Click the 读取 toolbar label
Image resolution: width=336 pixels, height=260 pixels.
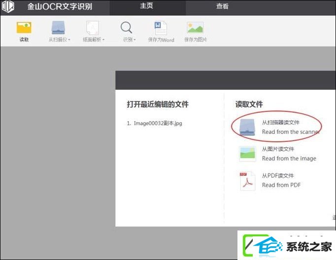(x=24, y=39)
